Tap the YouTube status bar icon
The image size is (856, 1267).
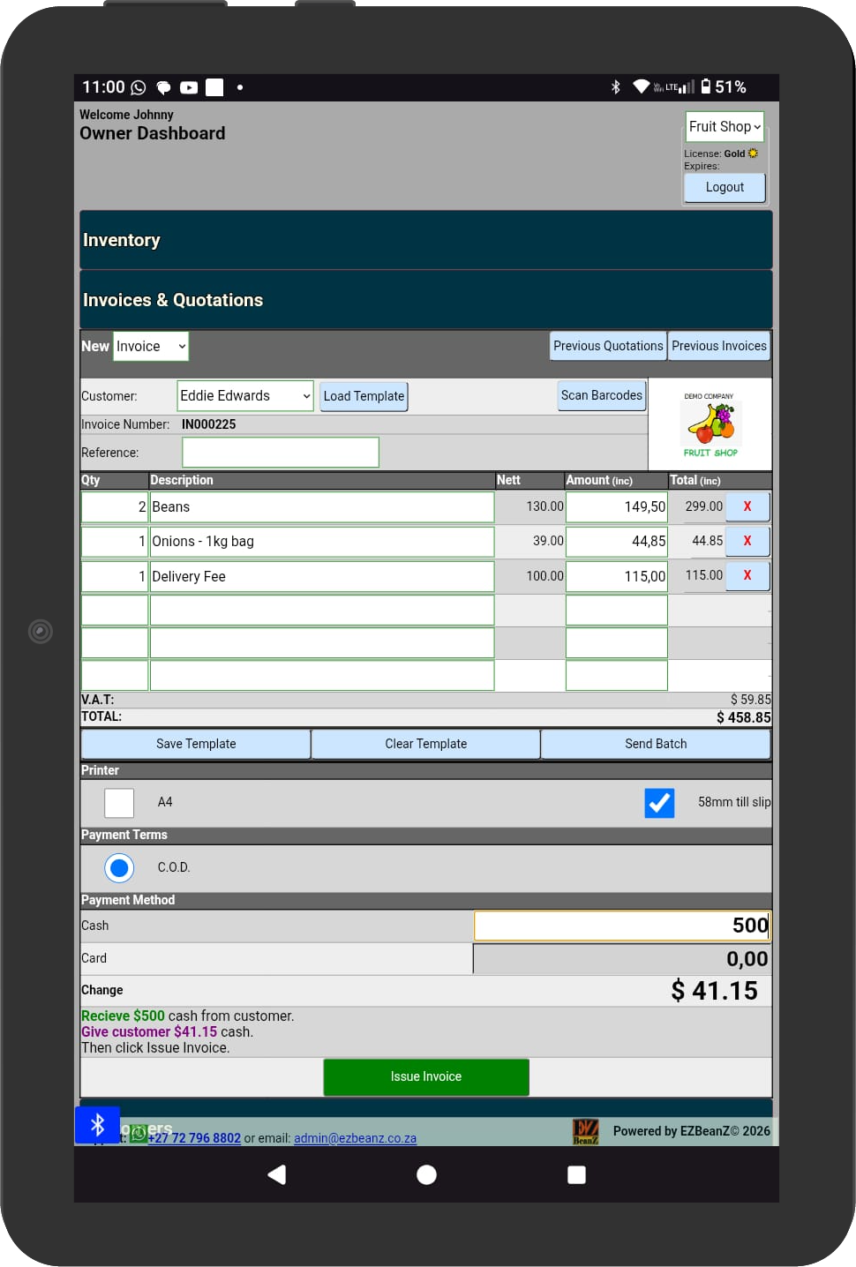[x=189, y=87]
